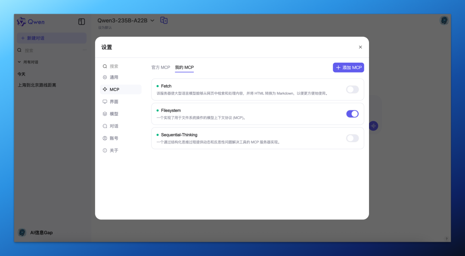Click the Sequential-Thinking server name

[179, 135]
